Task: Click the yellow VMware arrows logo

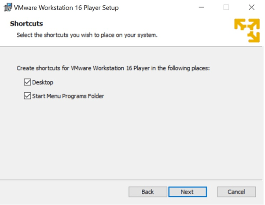Action: click(247, 30)
